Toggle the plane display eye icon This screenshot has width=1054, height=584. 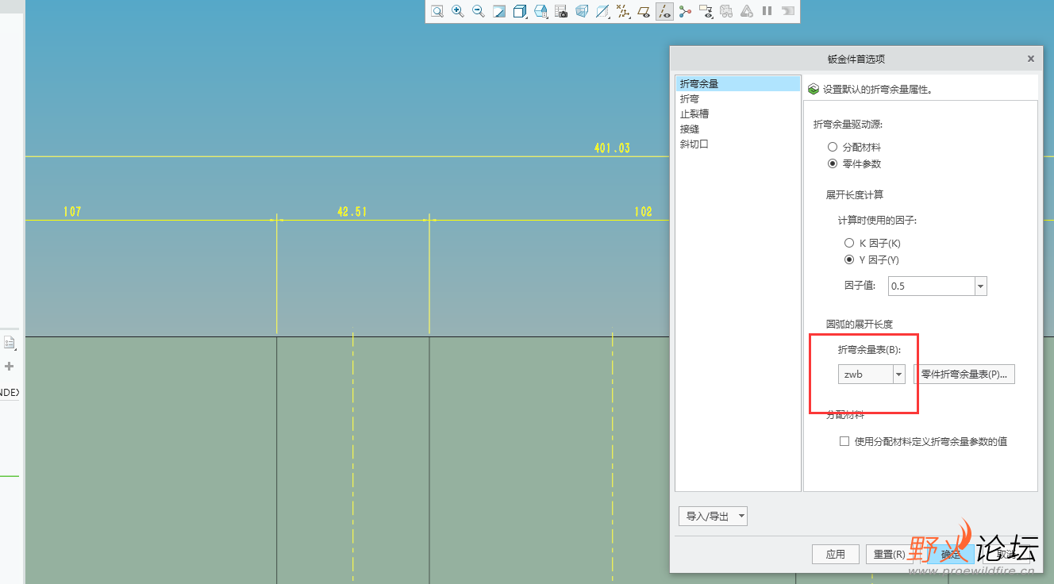tap(644, 11)
